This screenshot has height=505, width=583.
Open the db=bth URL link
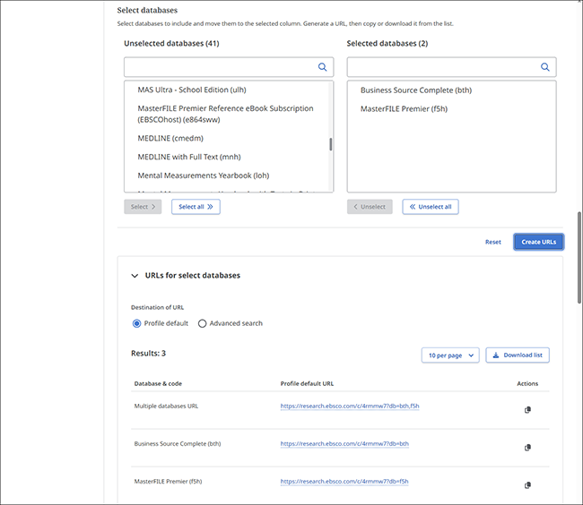point(344,444)
